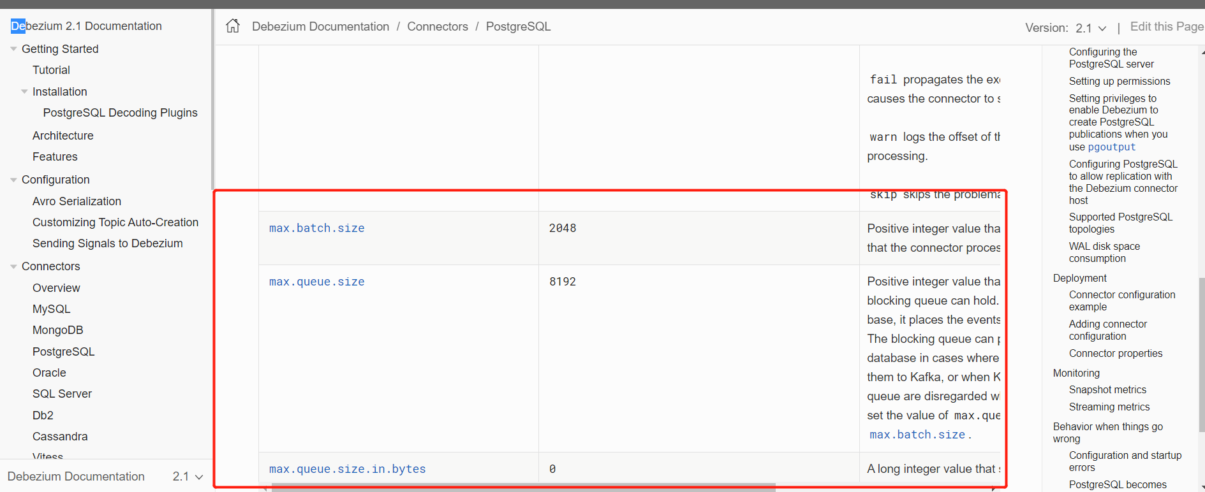Select SQL Server connector in sidebar
Viewport: 1205px width, 492px height.
(x=62, y=394)
